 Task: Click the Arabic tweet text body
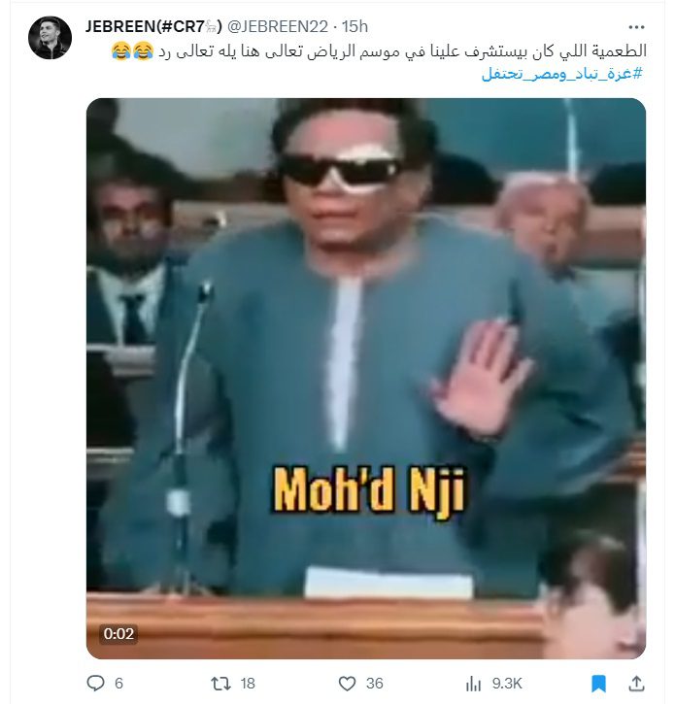[x=402, y=50]
